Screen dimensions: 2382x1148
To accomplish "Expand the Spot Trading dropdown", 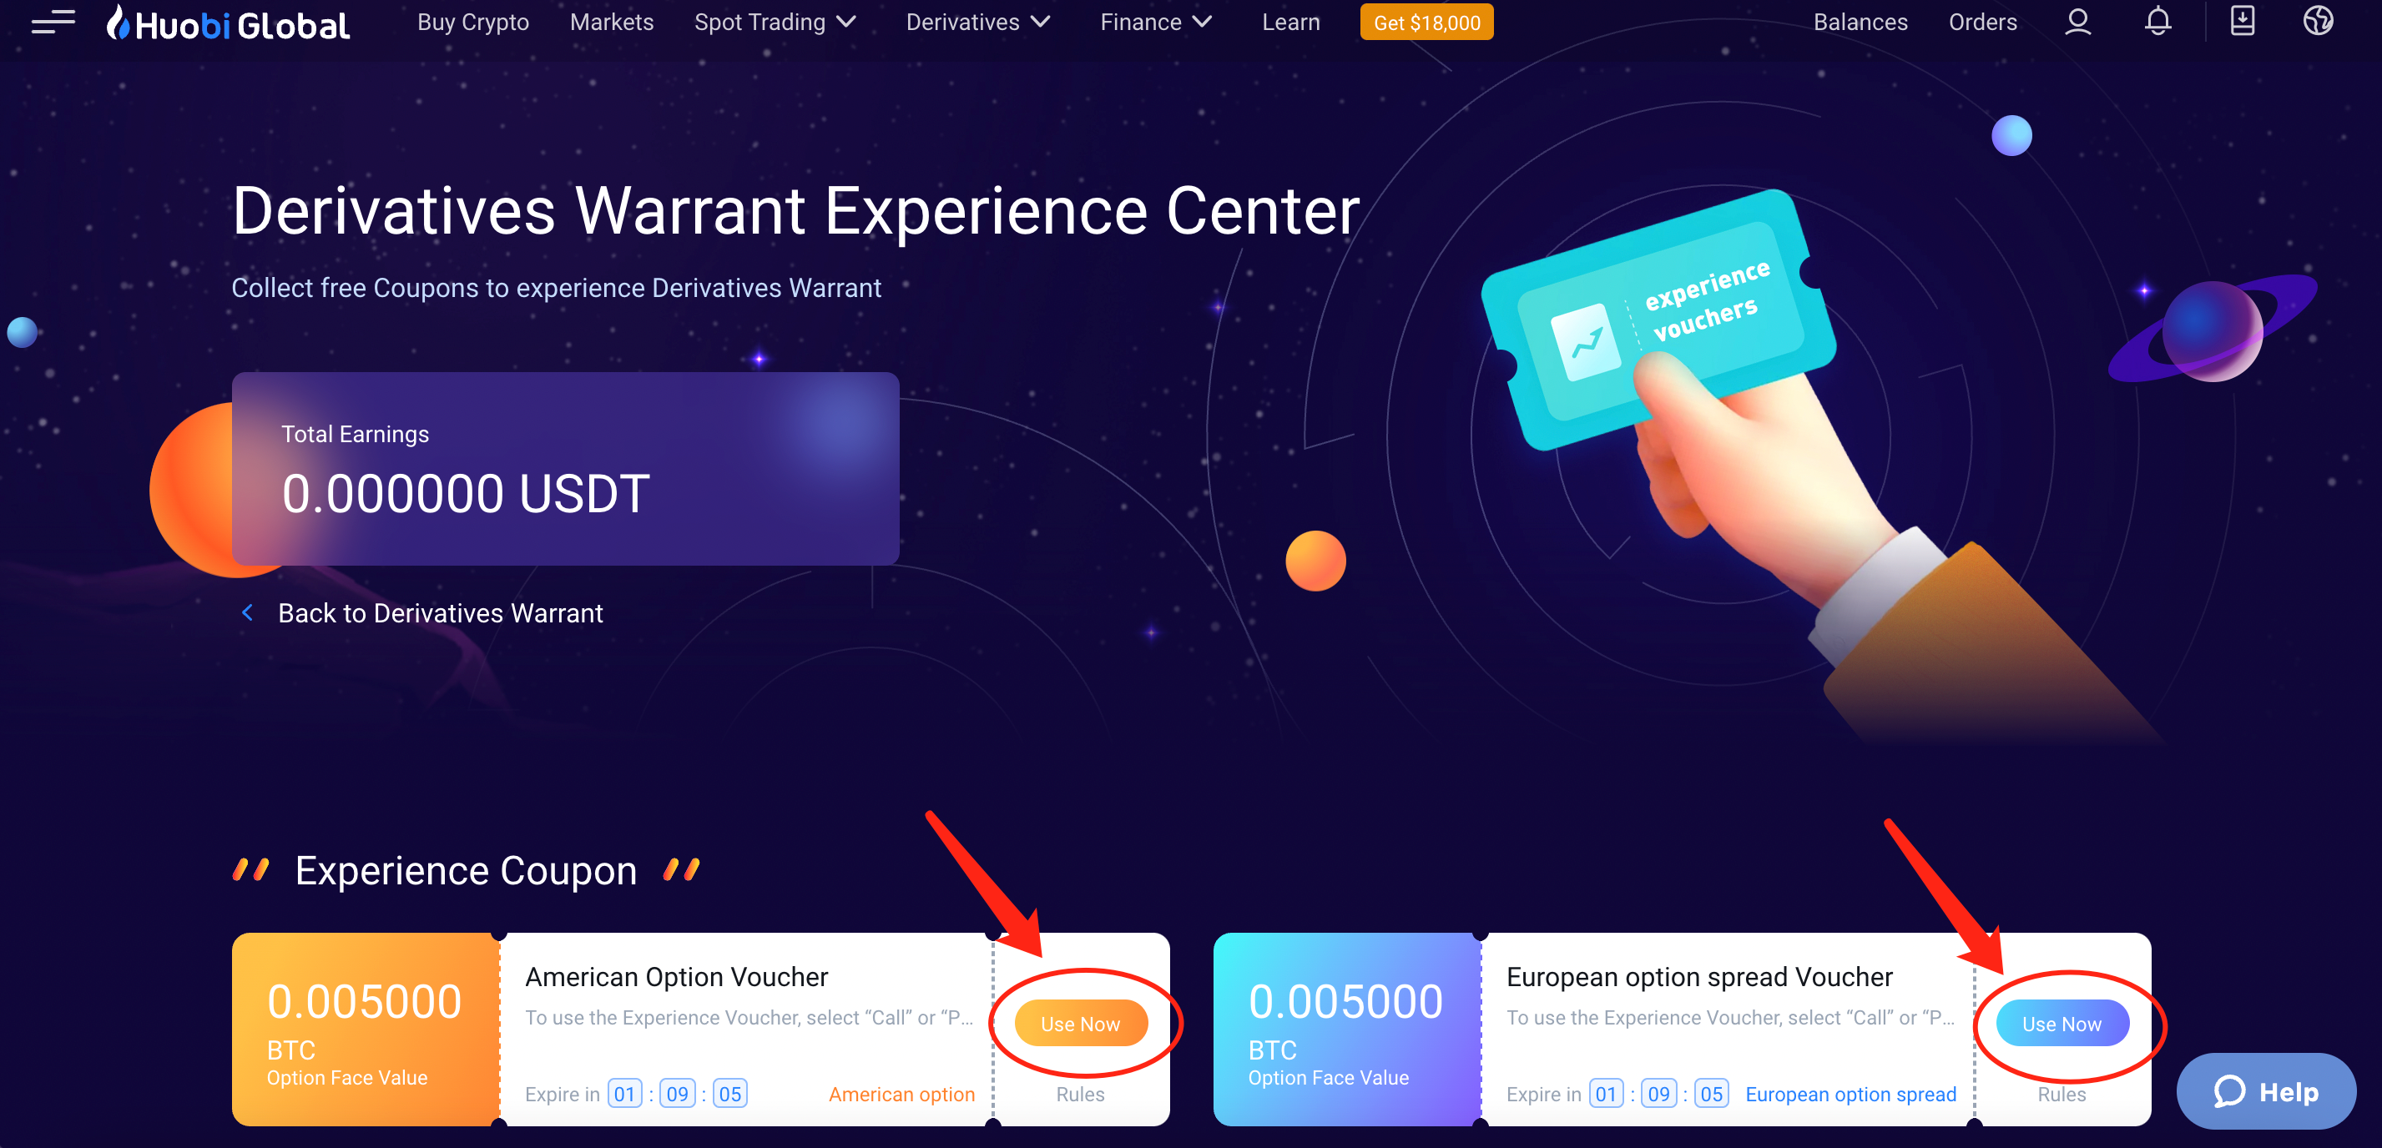I will coord(775,23).
